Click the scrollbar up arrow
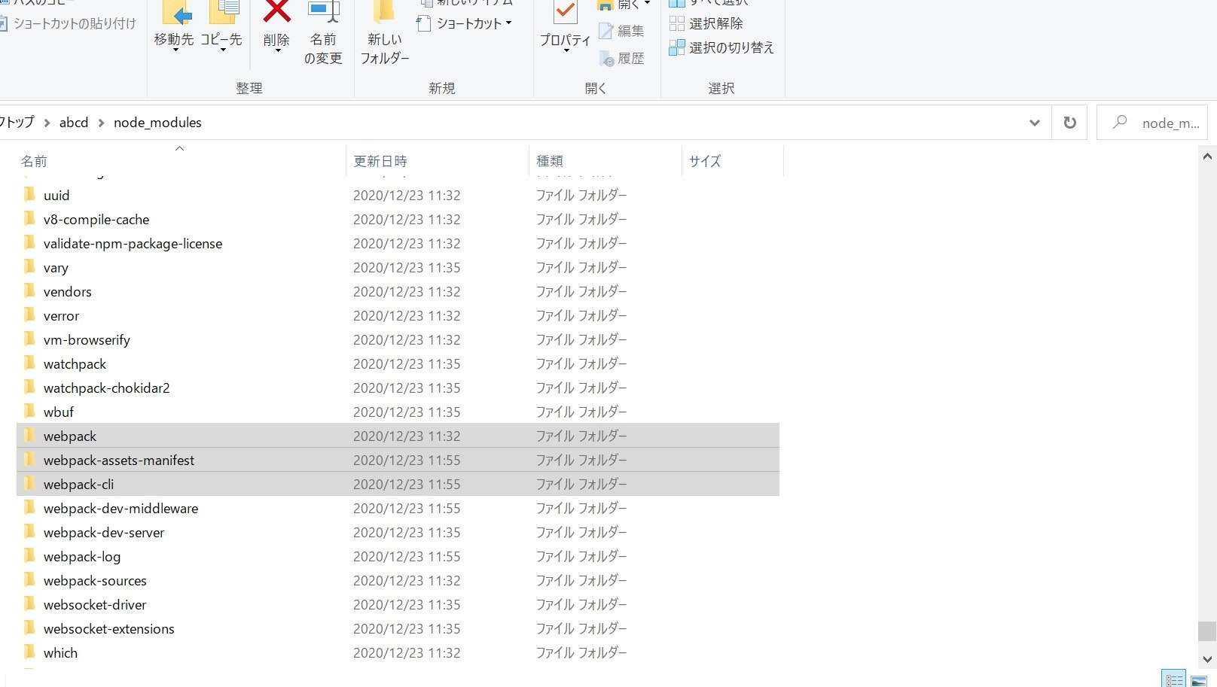The image size is (1217, 687). tap(1207, 157)
